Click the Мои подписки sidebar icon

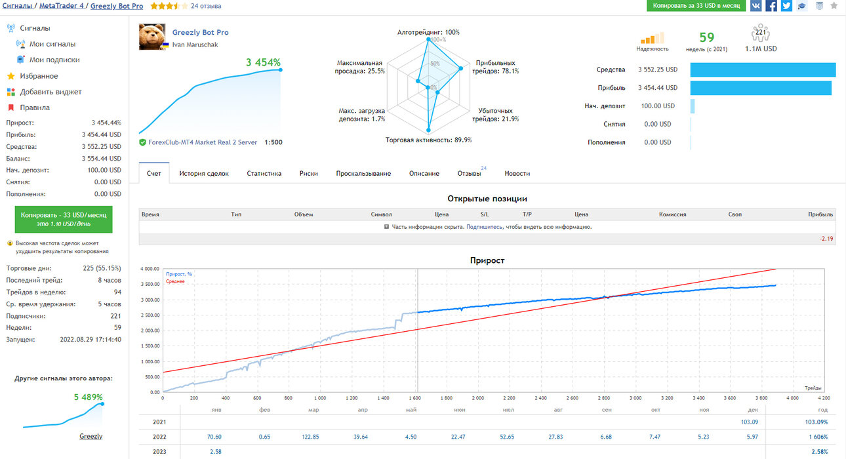[x=21, y=60]
